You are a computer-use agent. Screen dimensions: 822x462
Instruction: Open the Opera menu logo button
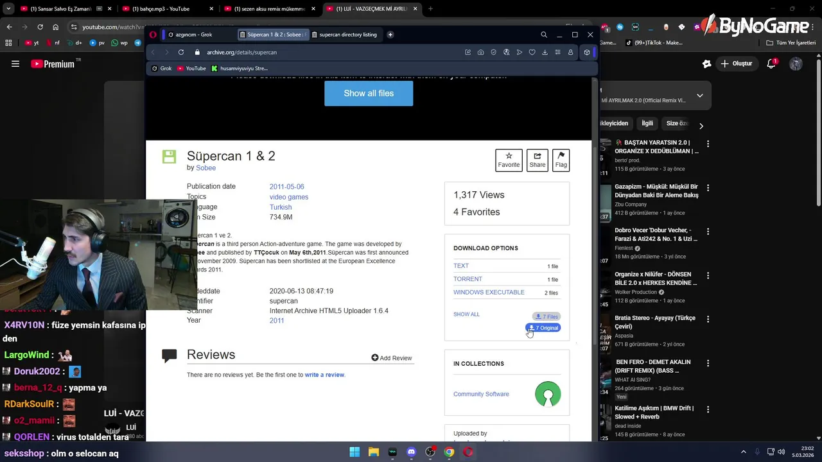pos(153,35)
